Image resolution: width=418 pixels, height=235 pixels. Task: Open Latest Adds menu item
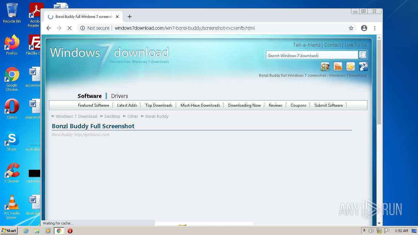pyautogui.click(x=127, y=105)
